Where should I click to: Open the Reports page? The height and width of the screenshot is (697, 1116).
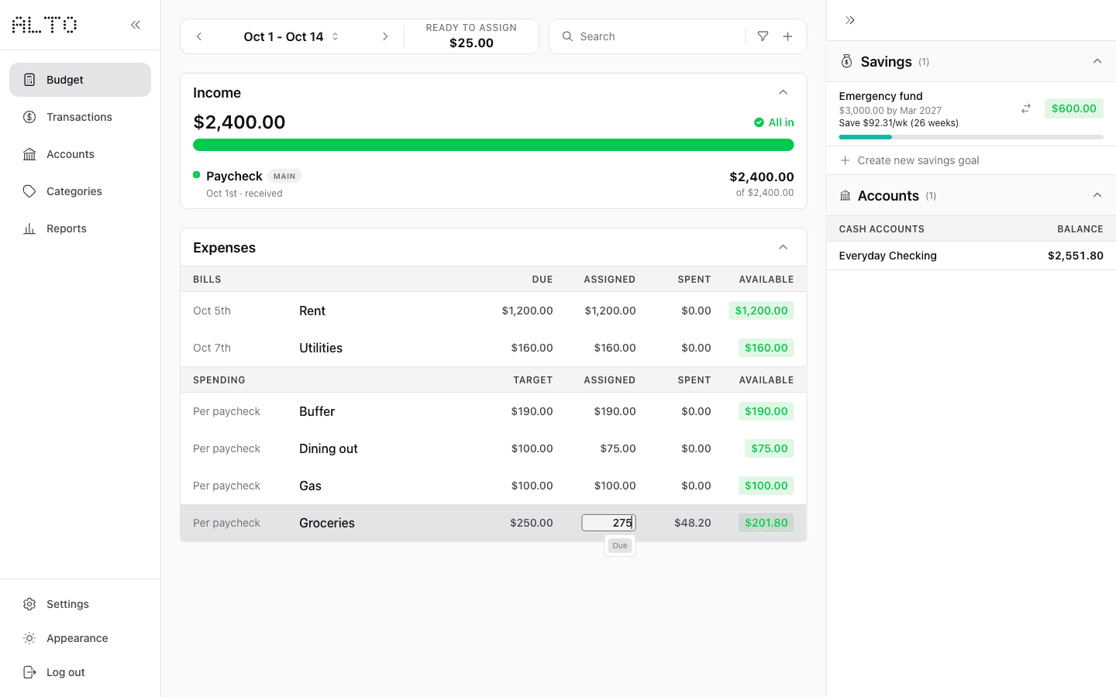(80, 228)
